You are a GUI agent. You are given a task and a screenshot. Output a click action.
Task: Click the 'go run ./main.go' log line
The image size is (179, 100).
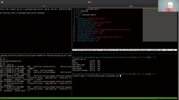tap(7, 65)
